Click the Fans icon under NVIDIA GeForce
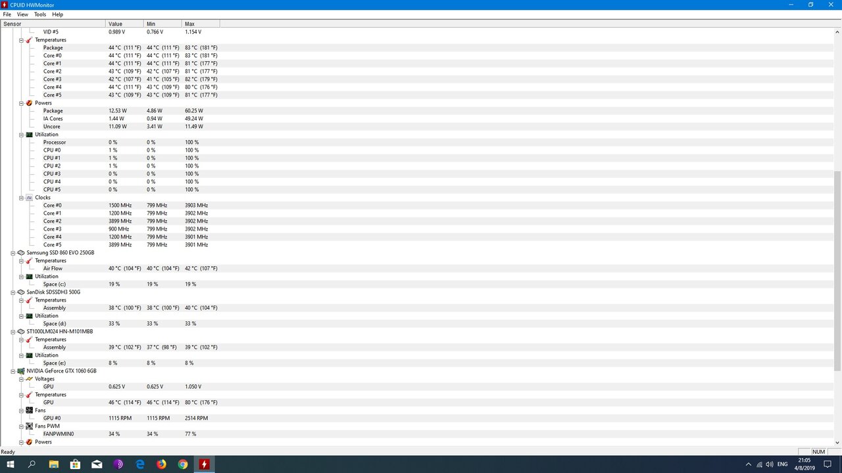Viewport: 842px width, 473px height. point(29,411)
